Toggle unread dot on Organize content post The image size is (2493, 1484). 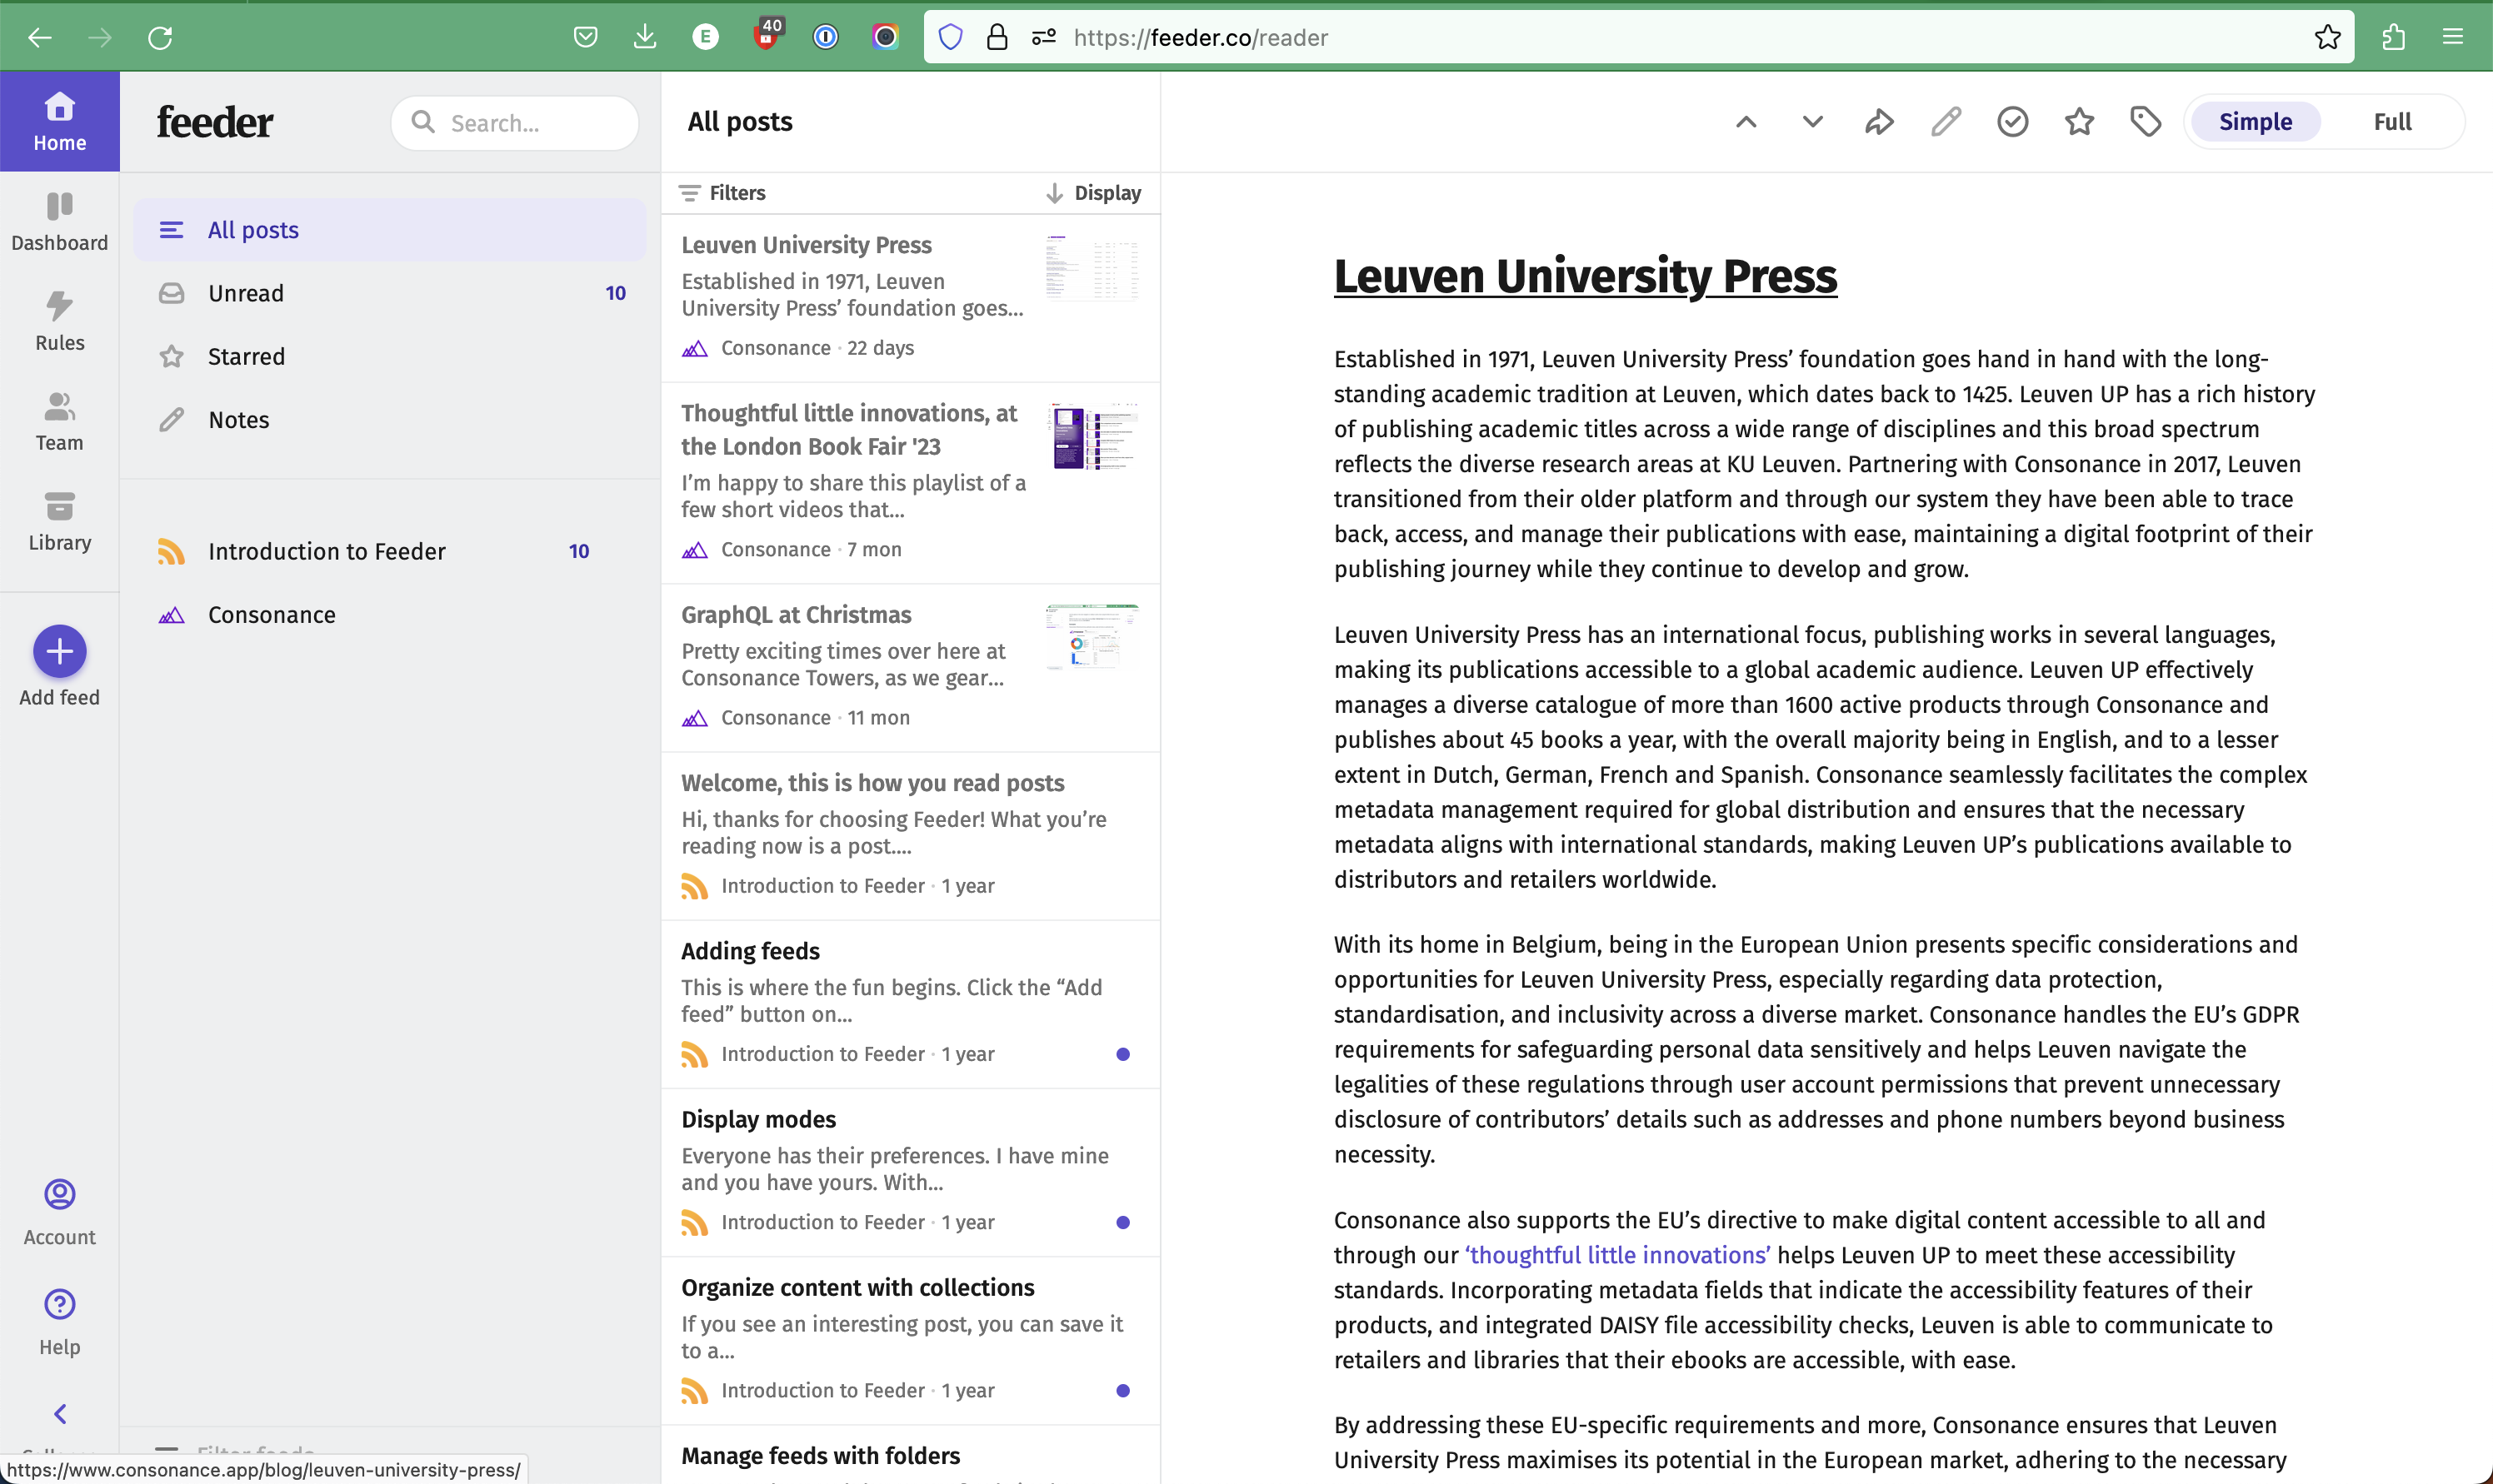pos(1122,1390)
